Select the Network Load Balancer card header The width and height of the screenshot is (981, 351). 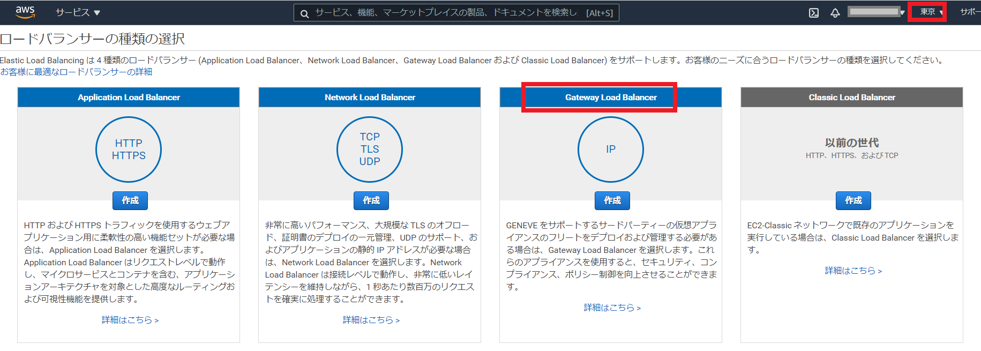(x=370, y=98)
